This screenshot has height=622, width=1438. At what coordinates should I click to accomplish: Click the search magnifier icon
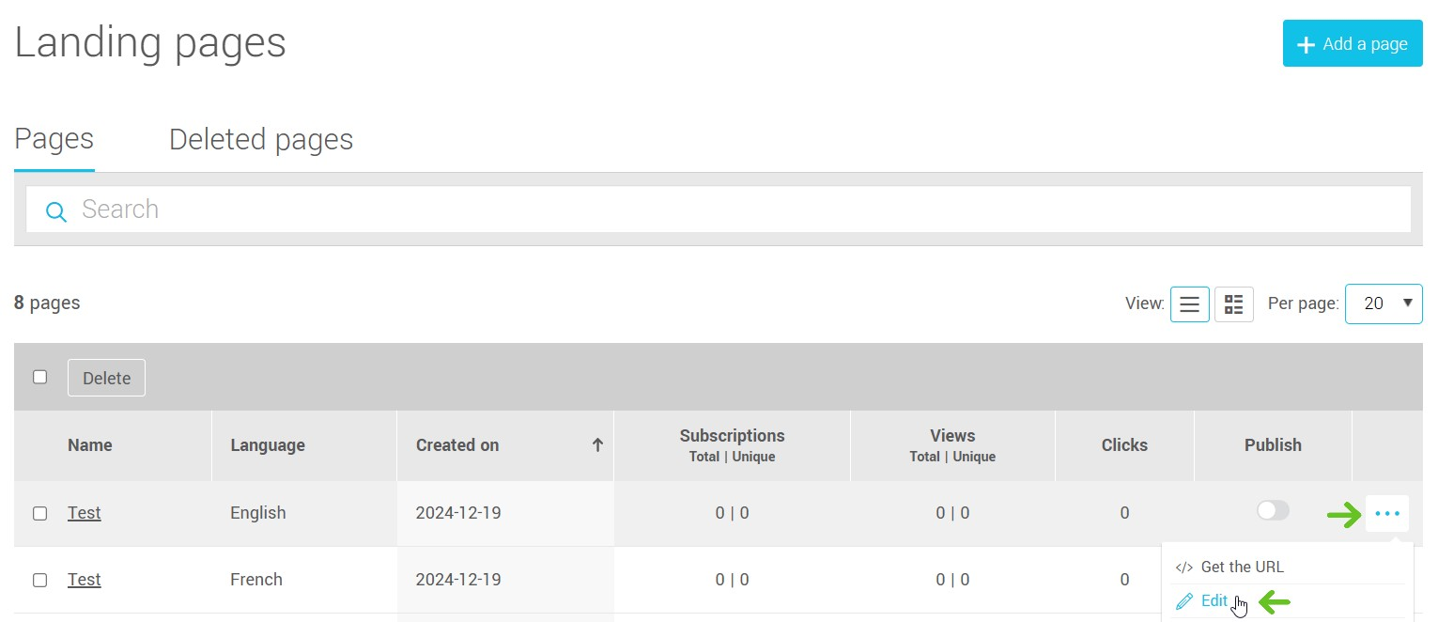click(x=56, y=211)
